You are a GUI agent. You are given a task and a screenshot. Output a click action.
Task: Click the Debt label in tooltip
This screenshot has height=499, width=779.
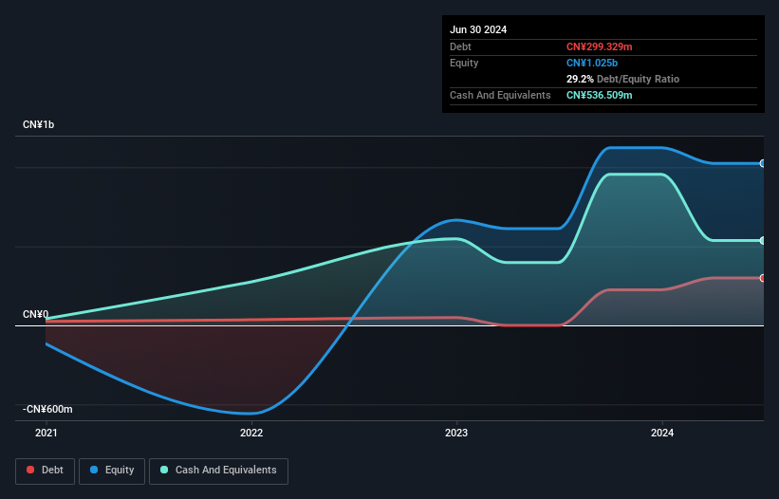point(460,46)
